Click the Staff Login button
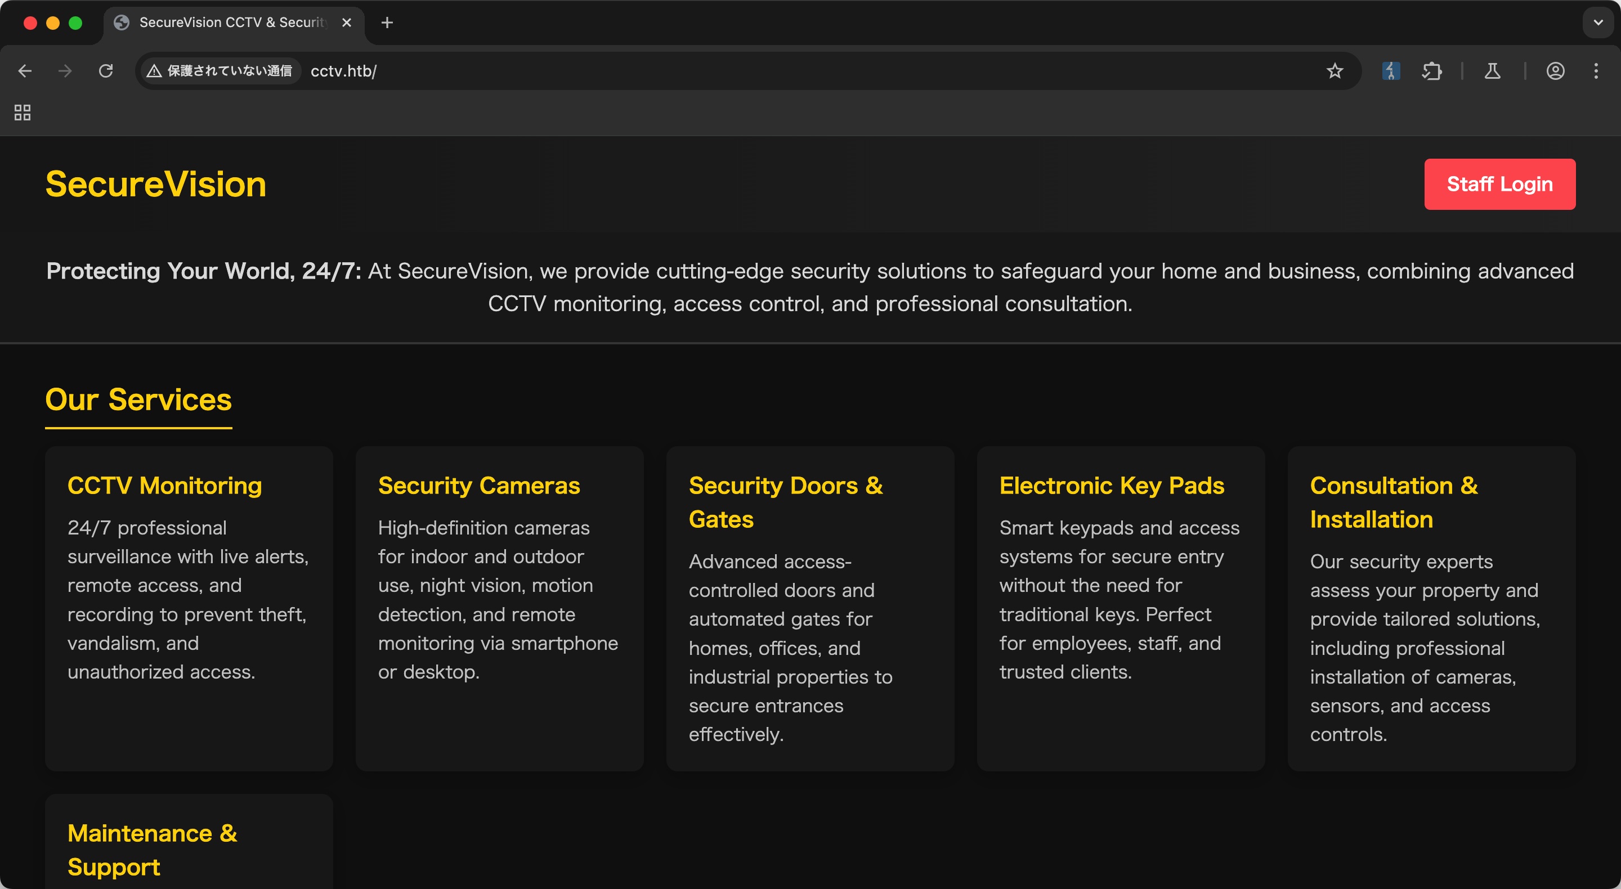Screen dimensions: 1621x889 1499,185
